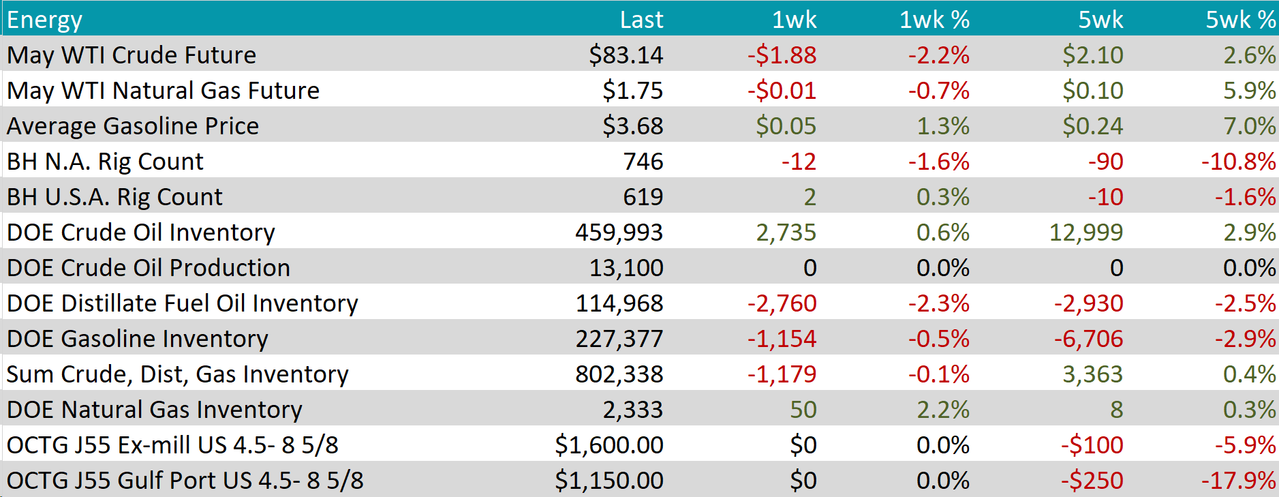The image size is (1279, 497).
Task: Select the DOE Gasoline Inventory label
Action: (138, 339)
